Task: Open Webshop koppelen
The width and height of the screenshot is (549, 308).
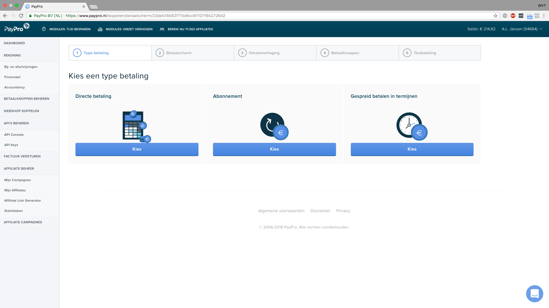Action: (30, 111)
